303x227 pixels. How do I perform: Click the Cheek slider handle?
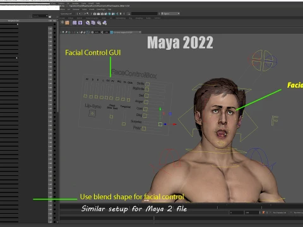[111, 117]
